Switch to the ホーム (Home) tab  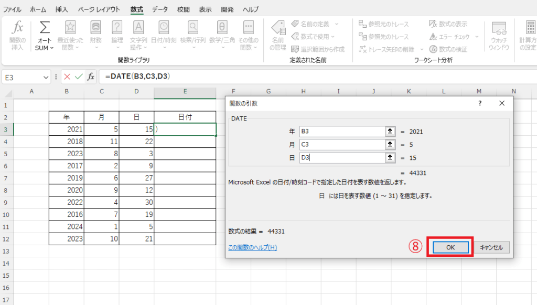pyautogui.click(x=38, y=9)
